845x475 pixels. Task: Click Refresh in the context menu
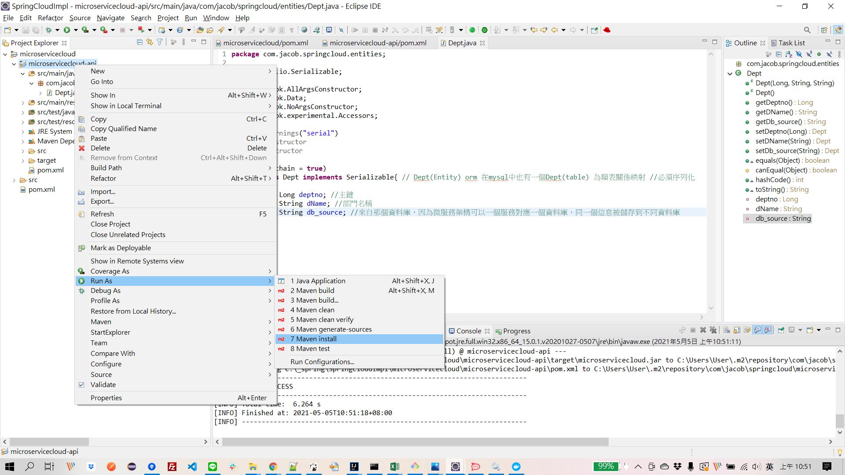click(x=176, y=214)
